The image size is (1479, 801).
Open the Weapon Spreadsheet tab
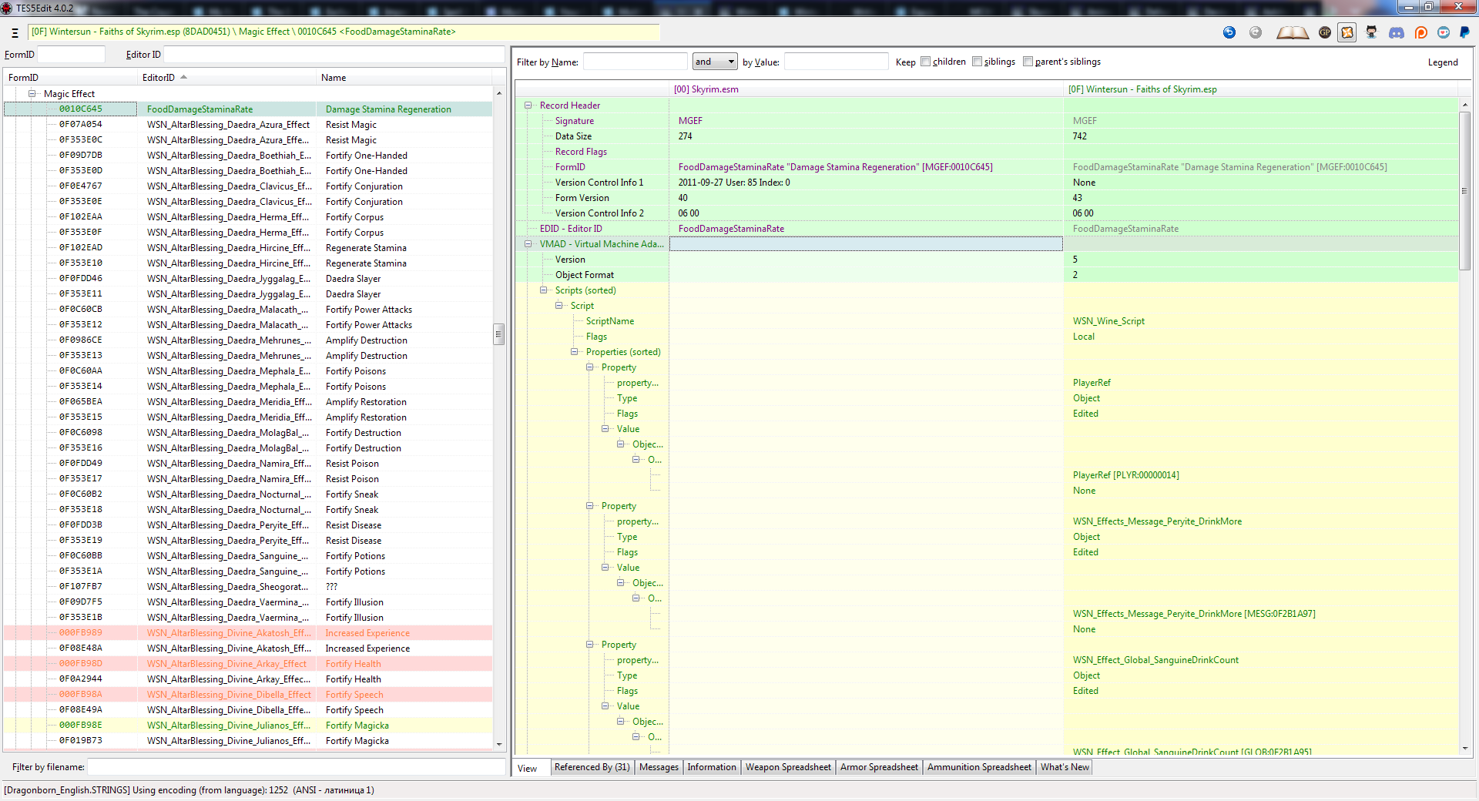point(788,767)
